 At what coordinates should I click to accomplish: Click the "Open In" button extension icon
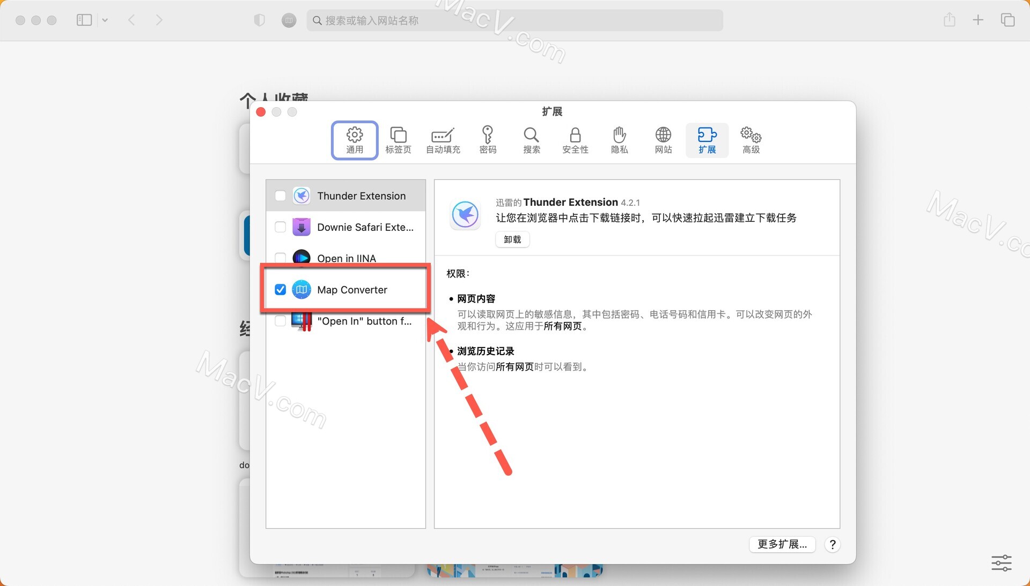coord(301,321)
